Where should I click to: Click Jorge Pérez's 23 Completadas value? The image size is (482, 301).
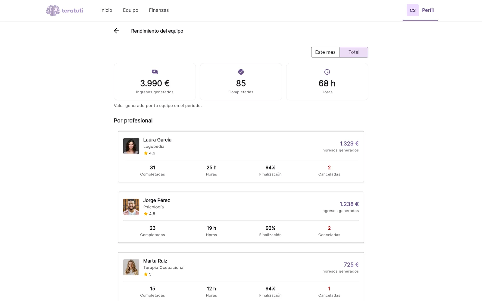[x=153, y=228]
